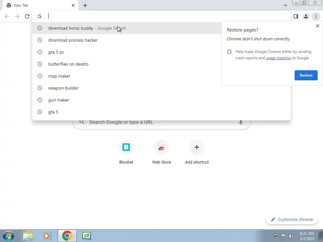This screenshot has height=242, width=323.
Task: Close the Restore pages popup
Action: (317, 26)
